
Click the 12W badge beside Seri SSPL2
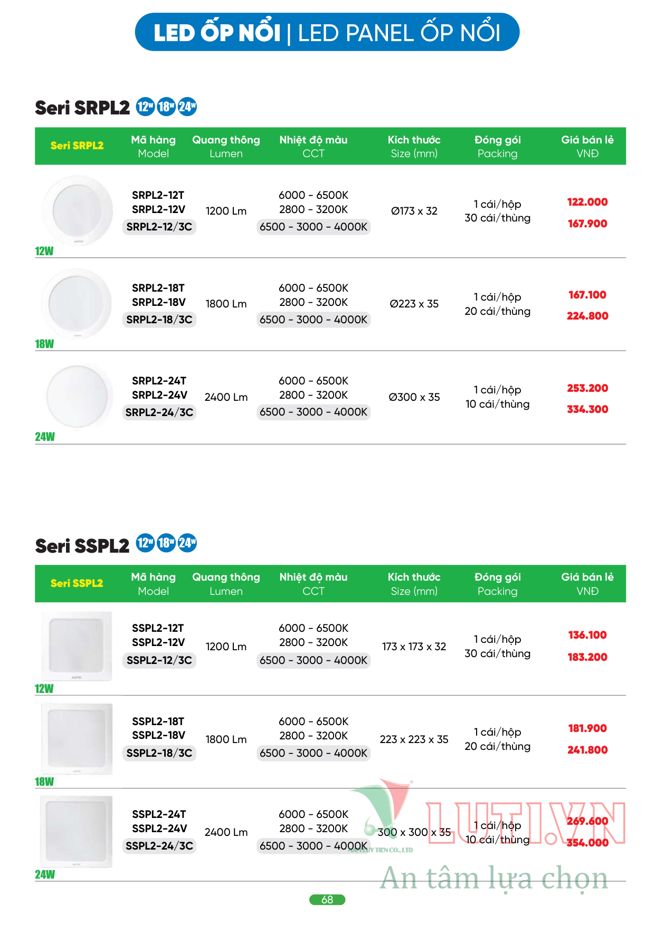pyautogui.click(x=145, y=543)
